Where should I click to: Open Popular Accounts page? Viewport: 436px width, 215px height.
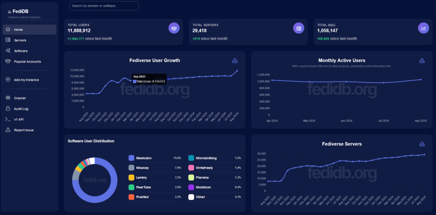click(x=29, y=61)
